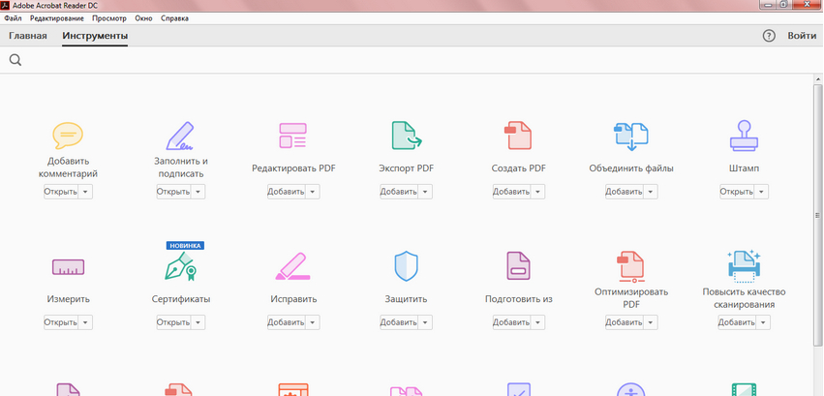This screenshot has height=396, width=824.
Task: Click Открыть under Добавить комментарий
Action: point(61,192)
